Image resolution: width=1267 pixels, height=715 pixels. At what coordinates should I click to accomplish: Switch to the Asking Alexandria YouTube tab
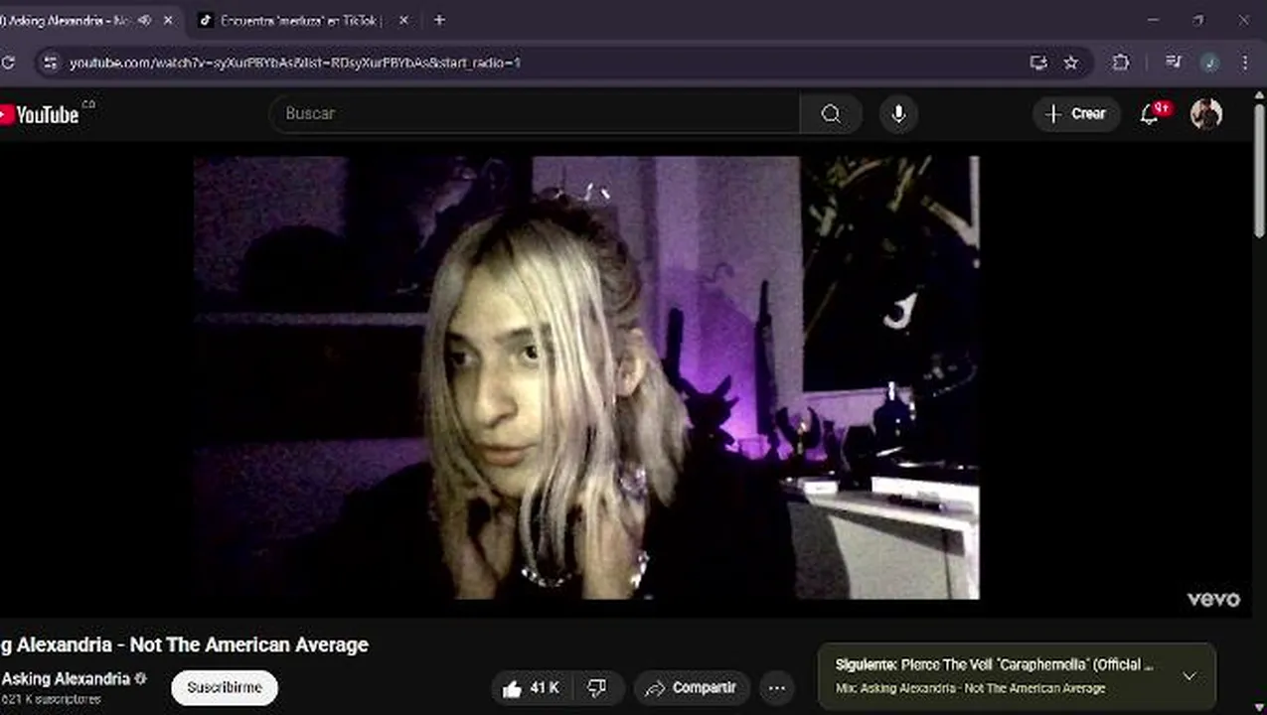click(x=70, y=20)
